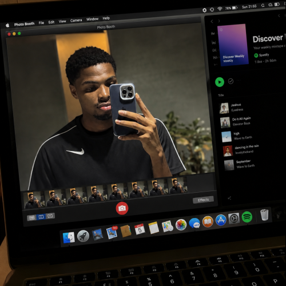Open the Camera menu
This screenshot has width=286, height=286.
[x=76, y=20]
